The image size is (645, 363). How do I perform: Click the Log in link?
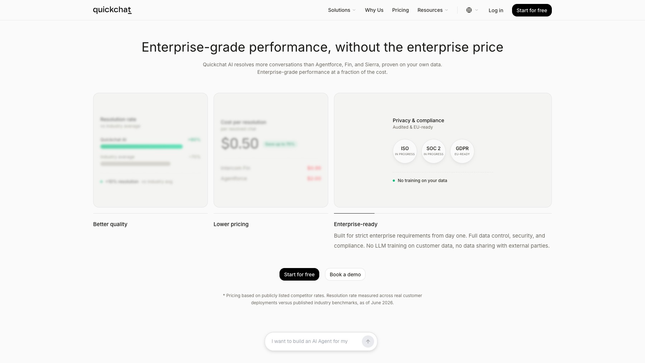[x=496, y=10]
